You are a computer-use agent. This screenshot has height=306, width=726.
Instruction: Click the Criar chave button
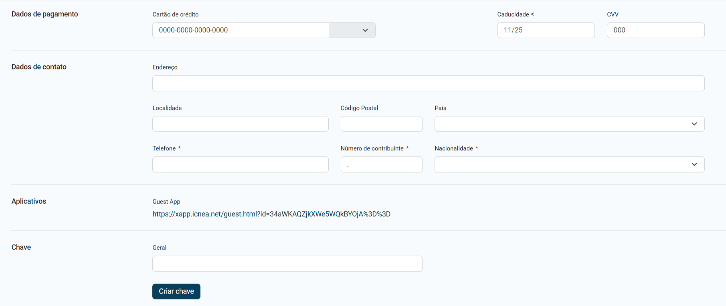176,291
